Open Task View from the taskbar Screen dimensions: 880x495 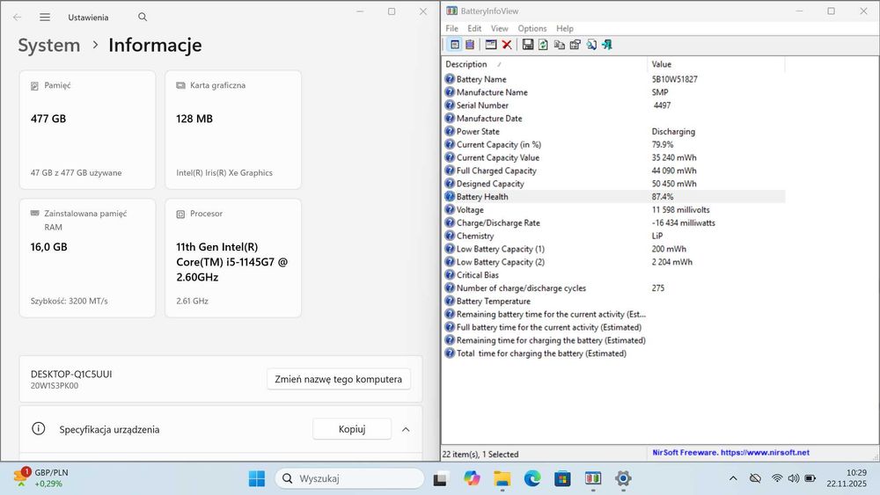point(440,479)
